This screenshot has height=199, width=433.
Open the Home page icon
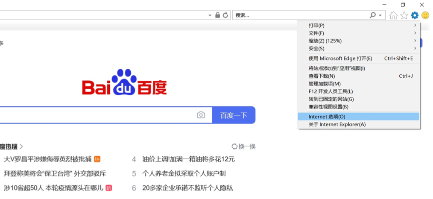[394, 15]
